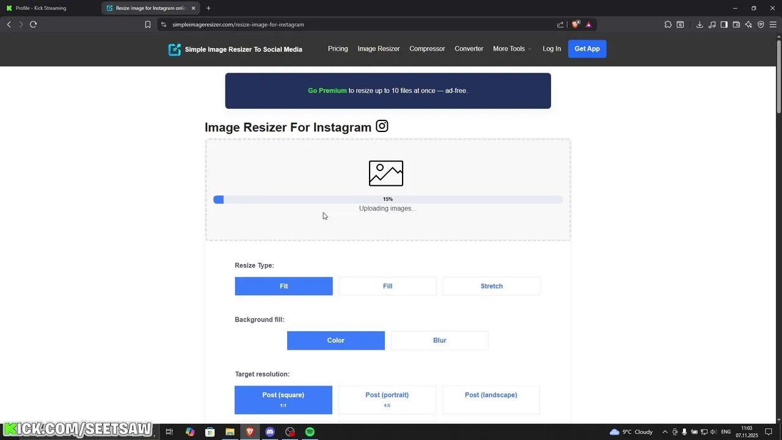The width and height of the screenshot is (782, 440).
Task: Click the Instagram icon beside the heading
Action: tap(382, 126)
